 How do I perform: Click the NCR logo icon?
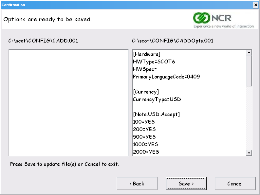(x=202, y=18)
